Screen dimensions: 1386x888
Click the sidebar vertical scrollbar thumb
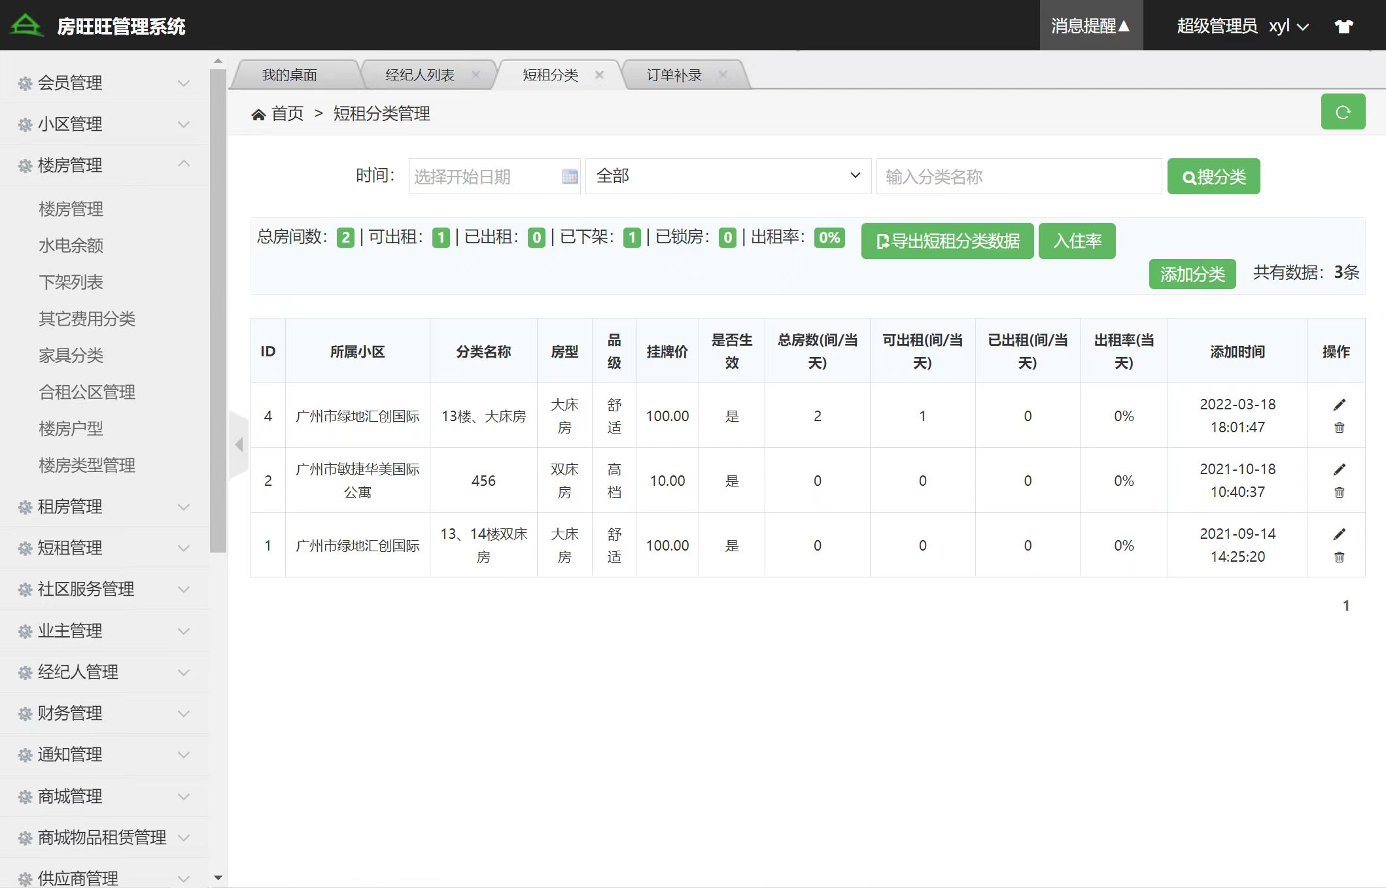click(x=218, y=311)
